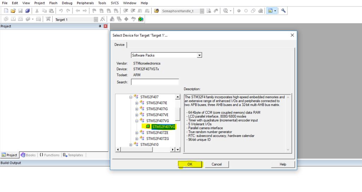The width and height of the screenshot is (362, 192).
Task: Click the Copy toolbar icon
Action: [44, 11]
